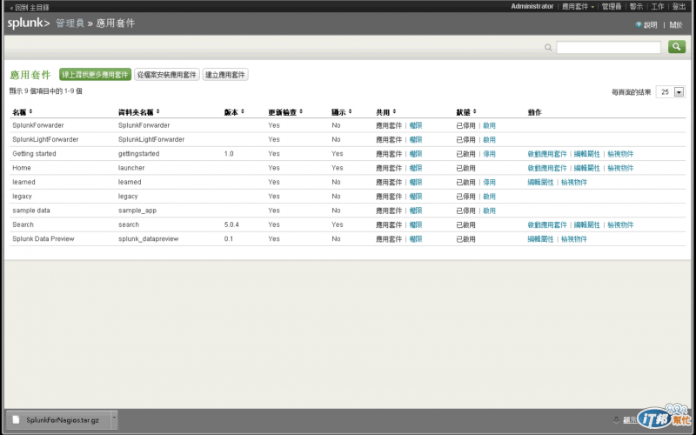Open the download item arrow menu

point(114,419)
